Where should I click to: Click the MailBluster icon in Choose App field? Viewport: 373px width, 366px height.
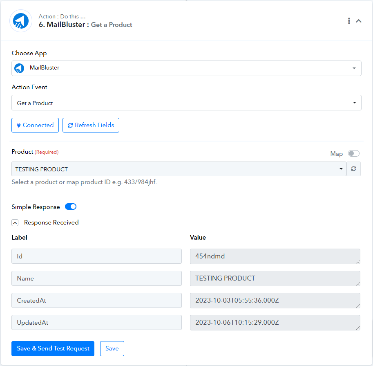point(19,68)
